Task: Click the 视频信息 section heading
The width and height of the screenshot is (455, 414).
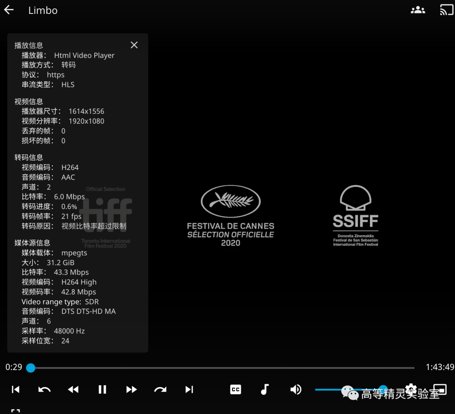Action: (x=29, y=101)
